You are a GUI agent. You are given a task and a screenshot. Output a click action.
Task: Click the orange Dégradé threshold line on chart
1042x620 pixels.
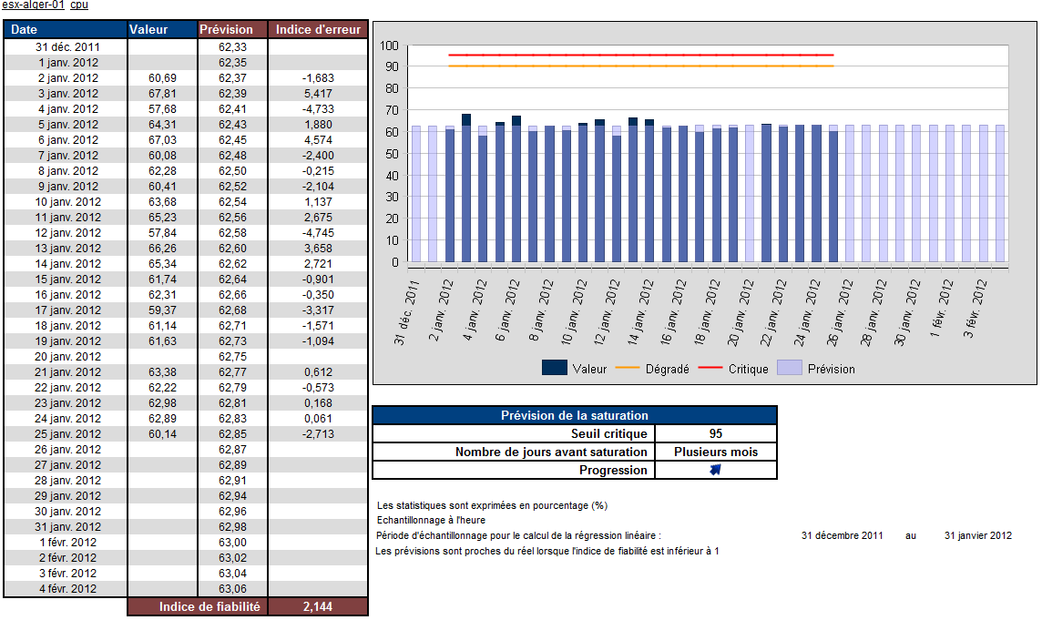[x=638, y=66]
